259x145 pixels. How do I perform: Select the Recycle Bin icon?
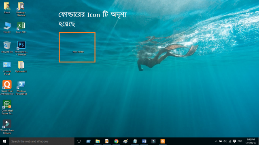[x=7, y=45]
